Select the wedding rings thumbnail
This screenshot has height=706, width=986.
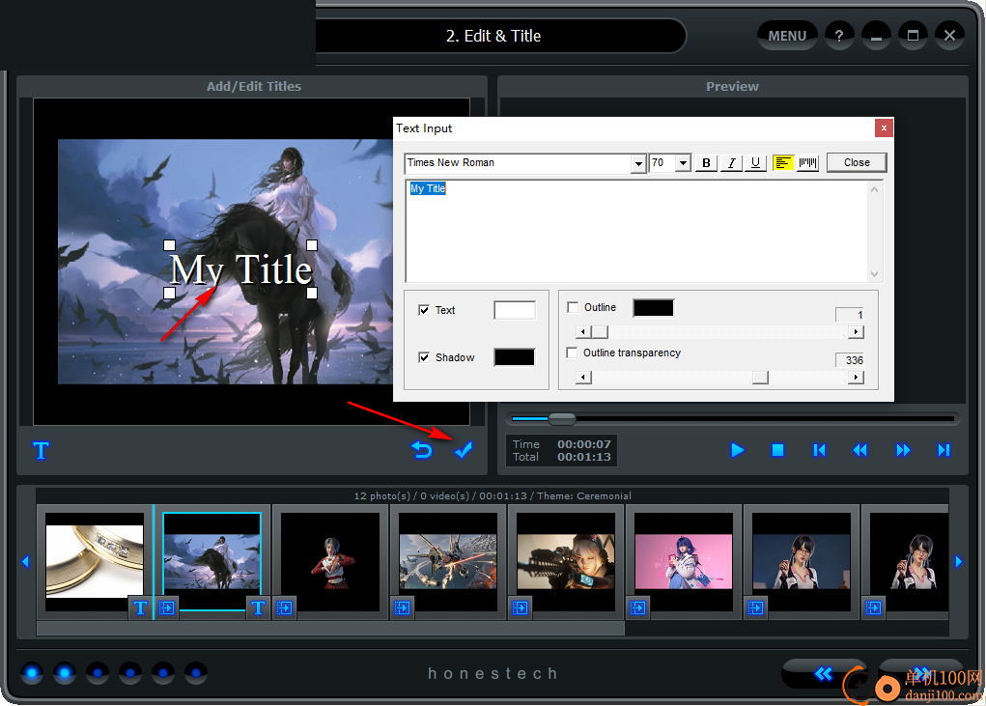(x=95, y=561)
